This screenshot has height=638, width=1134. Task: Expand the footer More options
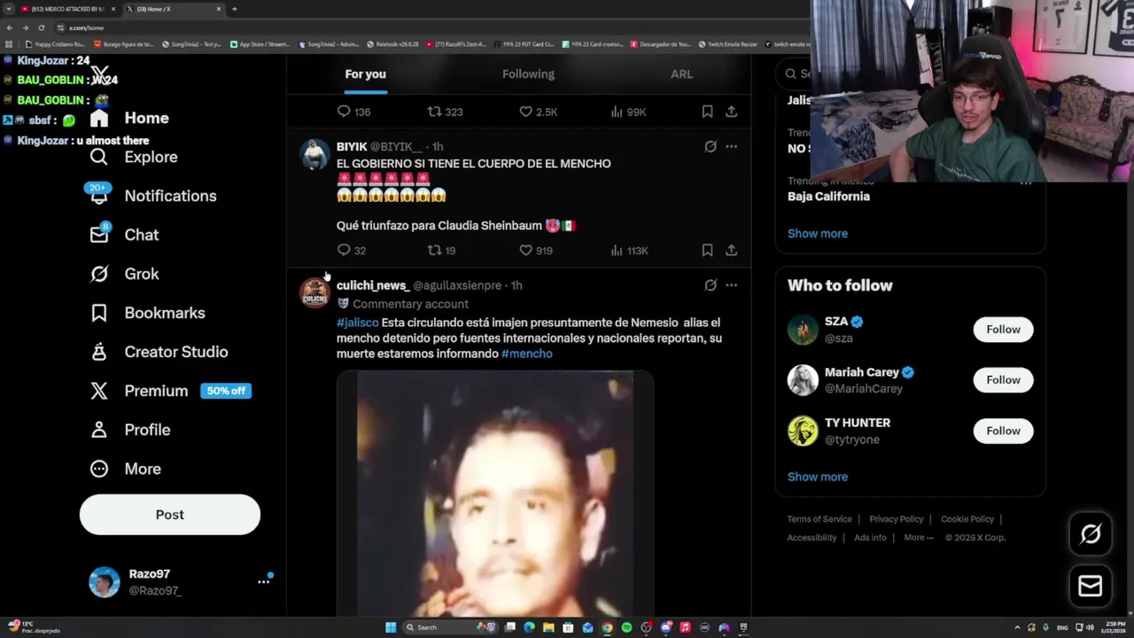tap(919, 538)
